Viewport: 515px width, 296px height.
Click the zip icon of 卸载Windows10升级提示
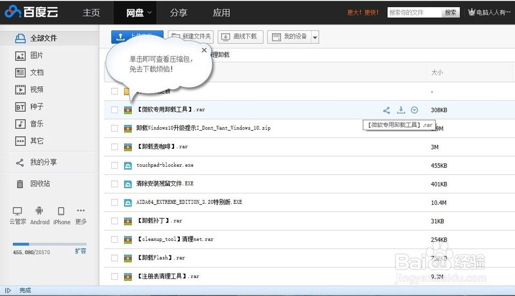tap(128, 128)
